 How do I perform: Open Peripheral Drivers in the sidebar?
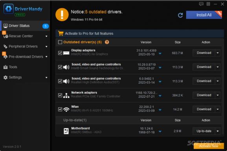click(25, 46)
